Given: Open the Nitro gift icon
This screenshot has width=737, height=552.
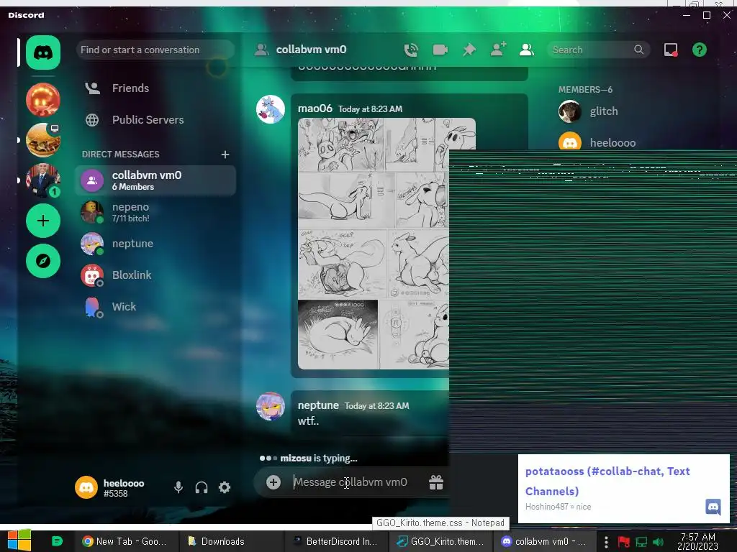Looking at the screenshot, I should click(x=436, y=482).
